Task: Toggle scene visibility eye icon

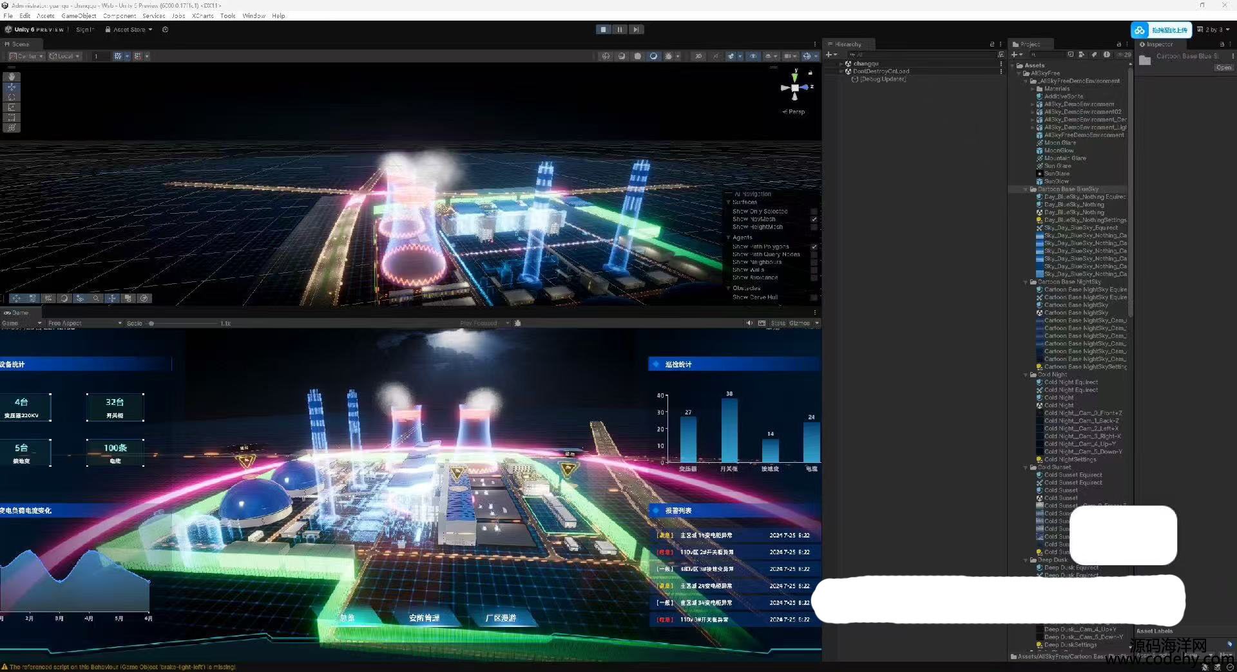Action: point(753,57)
